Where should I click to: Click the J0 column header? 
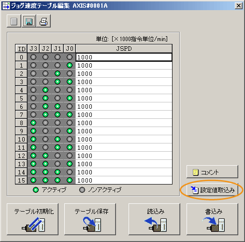(x=70, y=49)
